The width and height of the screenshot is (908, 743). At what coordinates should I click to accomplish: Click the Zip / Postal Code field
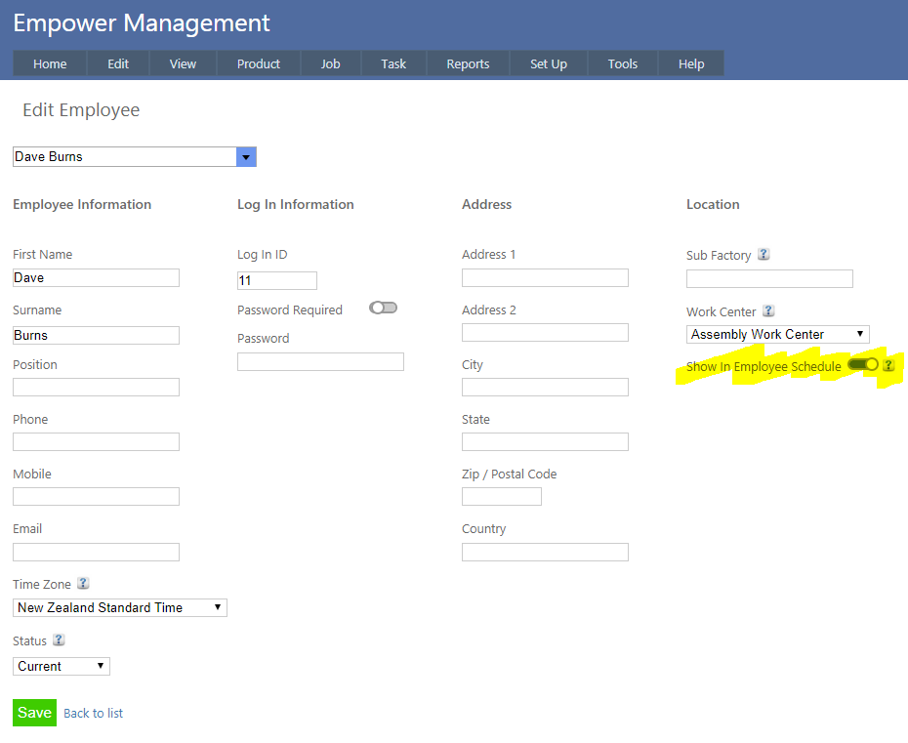click(x=501, y=497)
